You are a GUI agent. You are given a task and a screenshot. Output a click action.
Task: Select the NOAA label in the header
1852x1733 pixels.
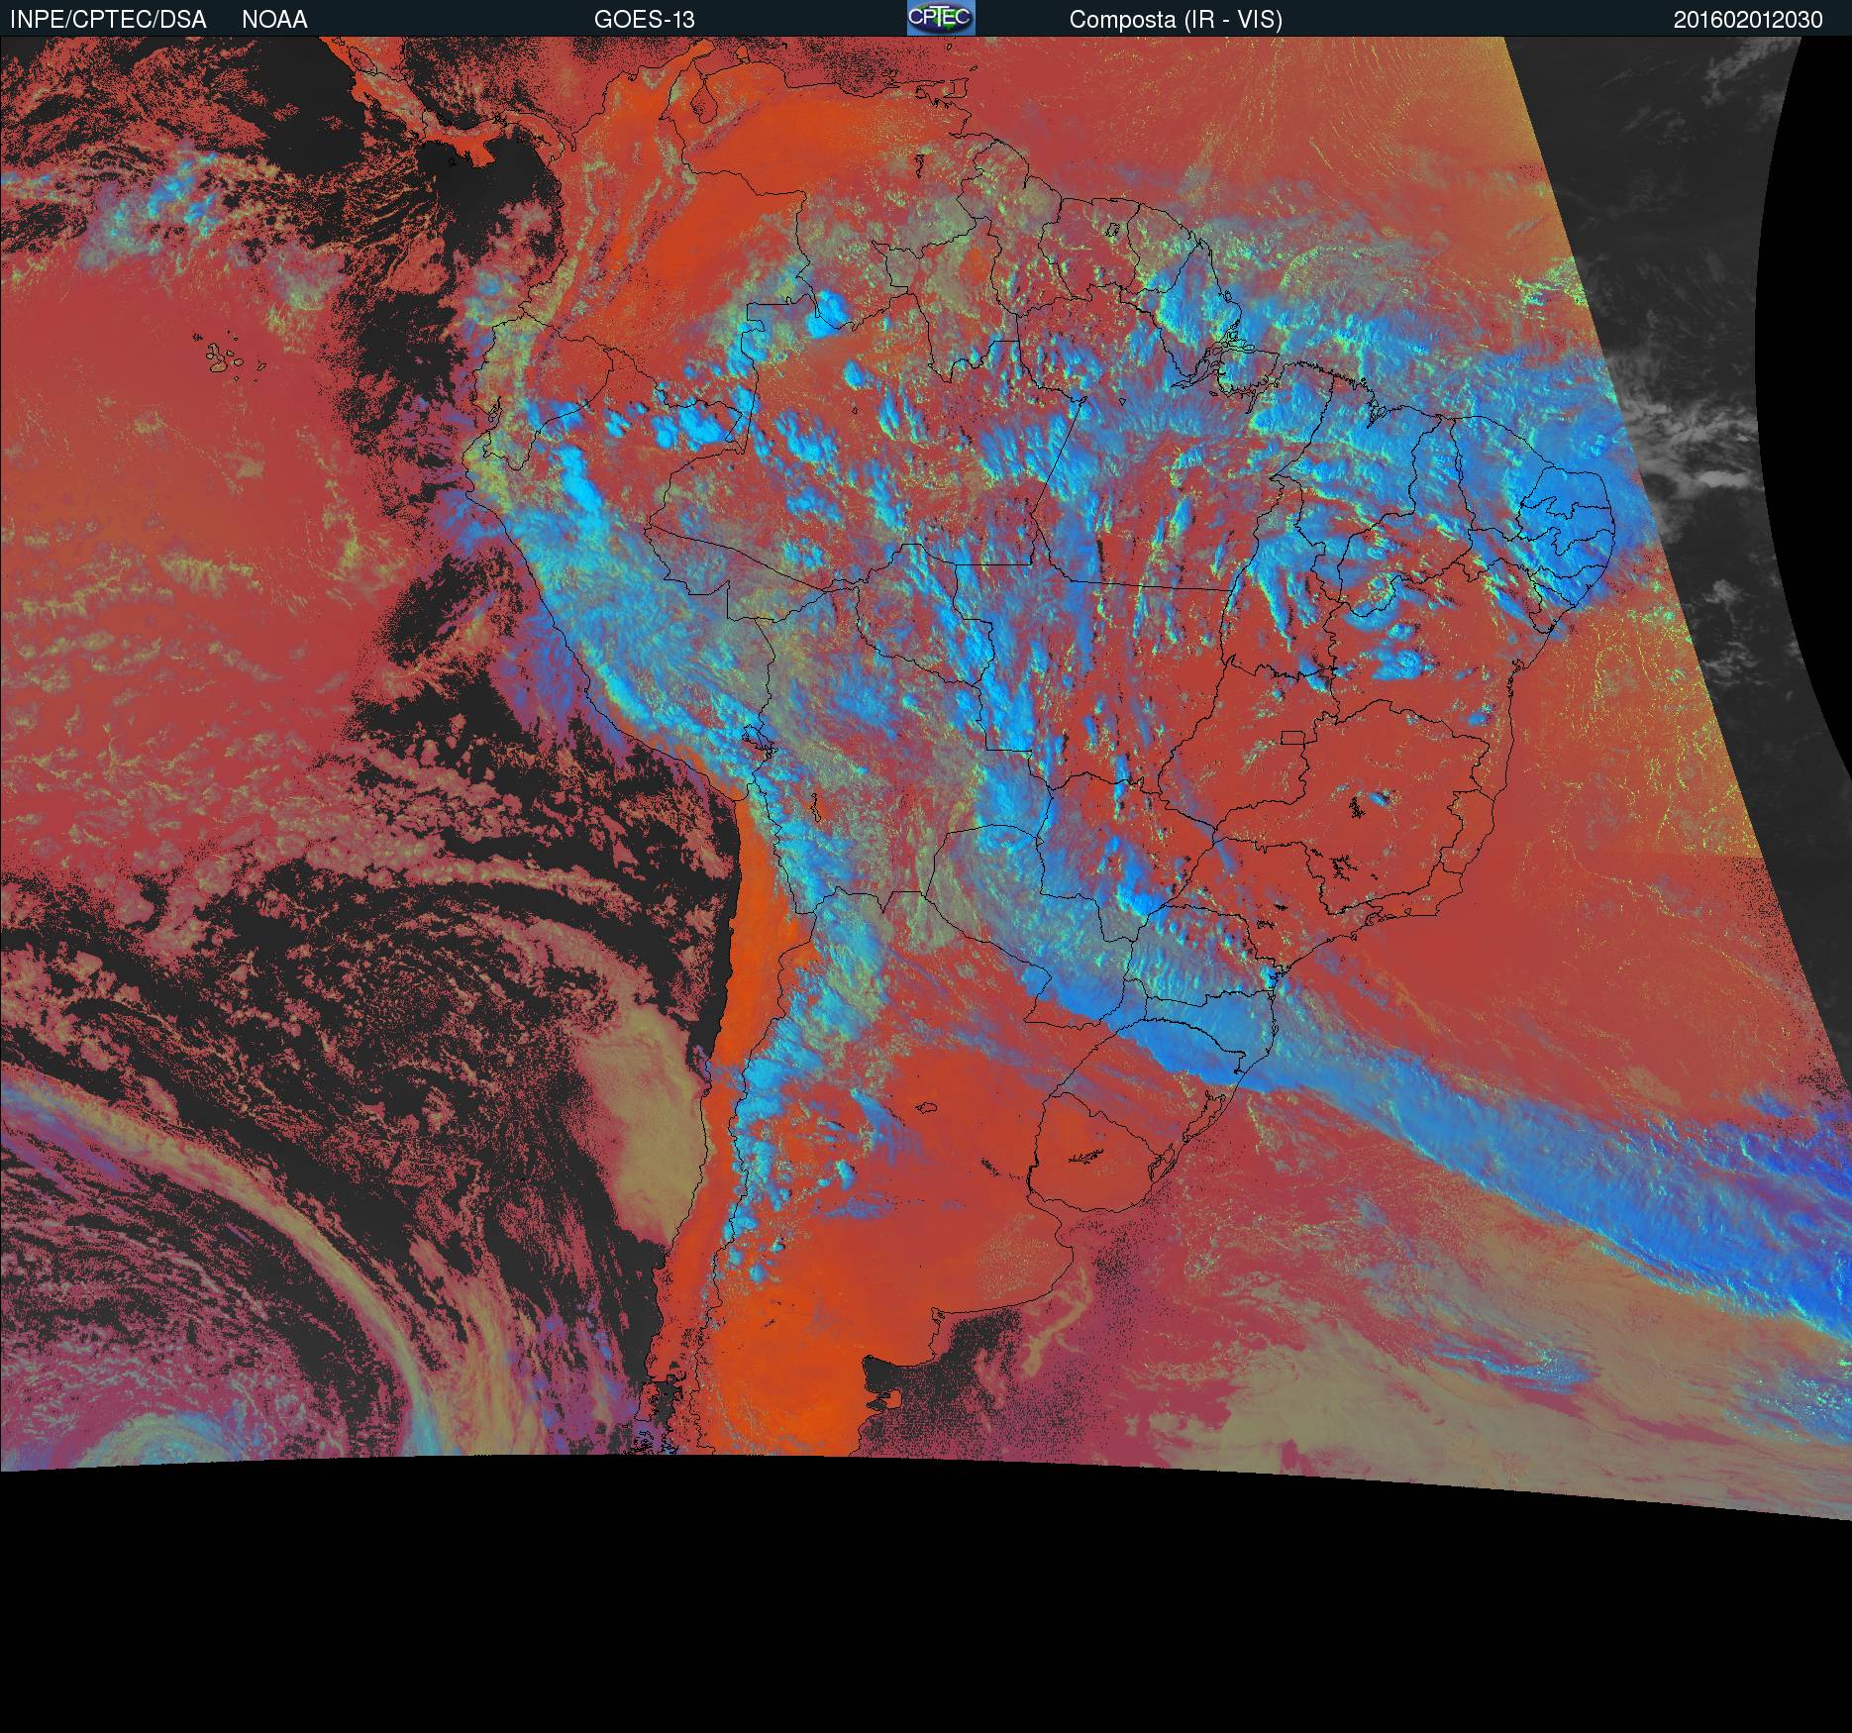(x=274, y=20)
